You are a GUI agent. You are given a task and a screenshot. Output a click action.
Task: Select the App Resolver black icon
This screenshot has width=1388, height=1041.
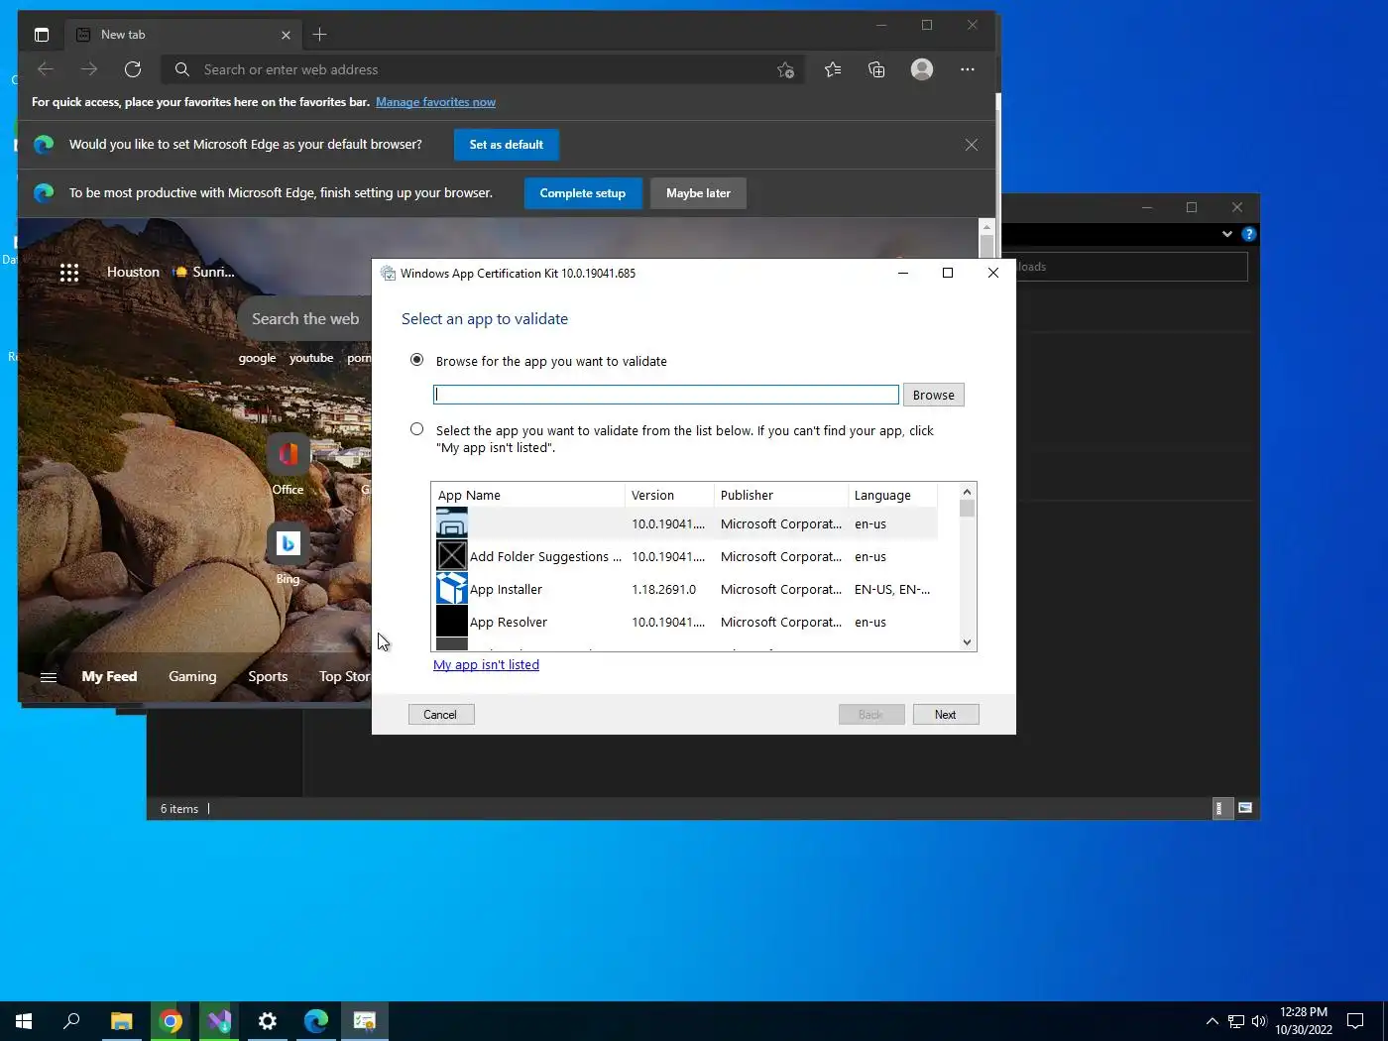452,622
